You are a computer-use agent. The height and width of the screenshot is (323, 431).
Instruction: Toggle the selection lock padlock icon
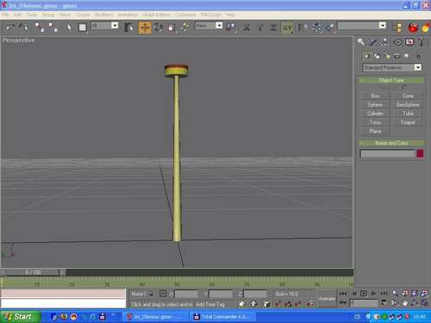152,294
